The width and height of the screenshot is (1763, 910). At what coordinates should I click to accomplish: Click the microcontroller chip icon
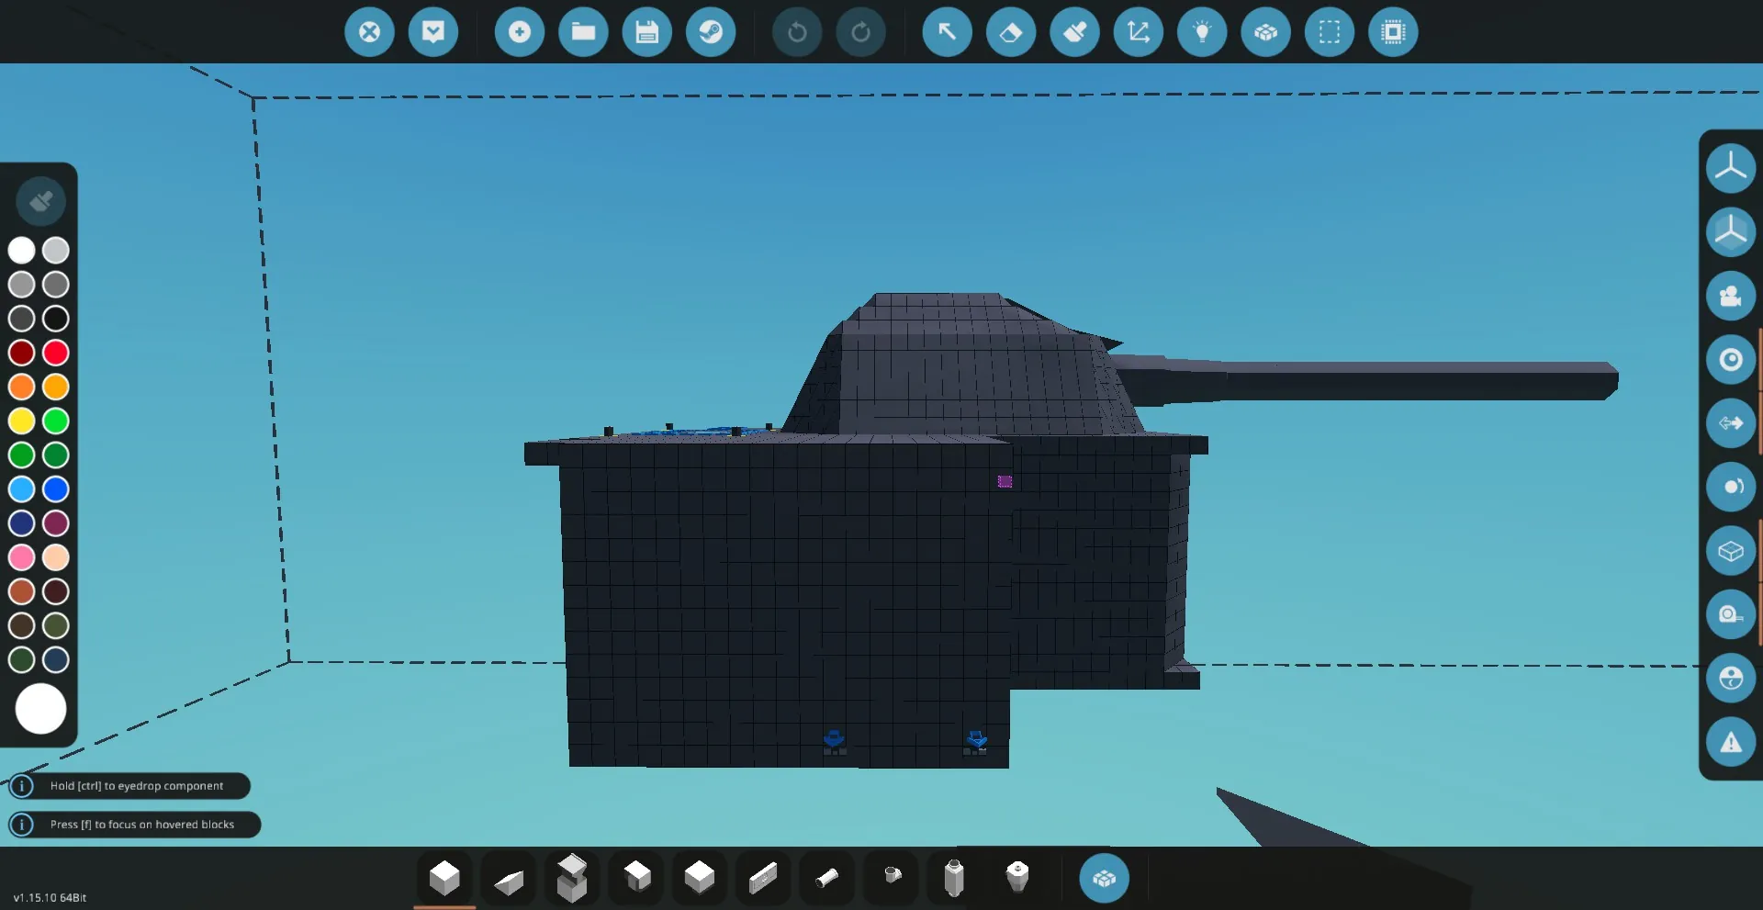click(1393, 32)
